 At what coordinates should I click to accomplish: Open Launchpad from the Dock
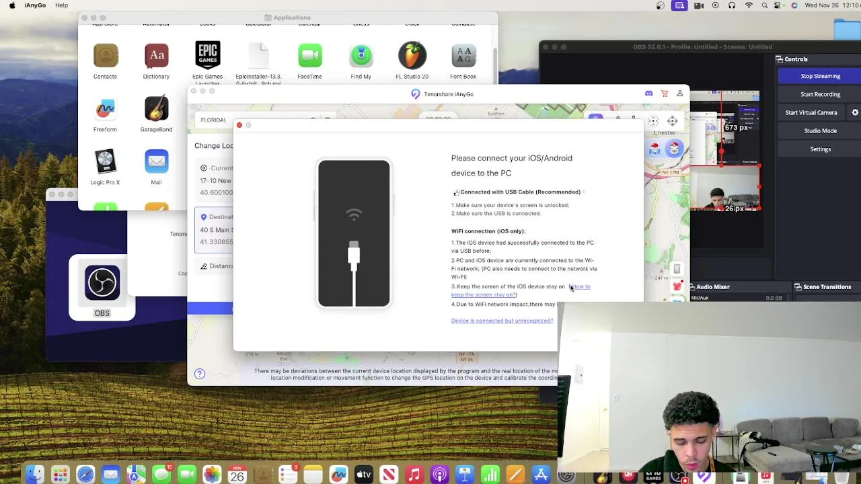[60, 475]
